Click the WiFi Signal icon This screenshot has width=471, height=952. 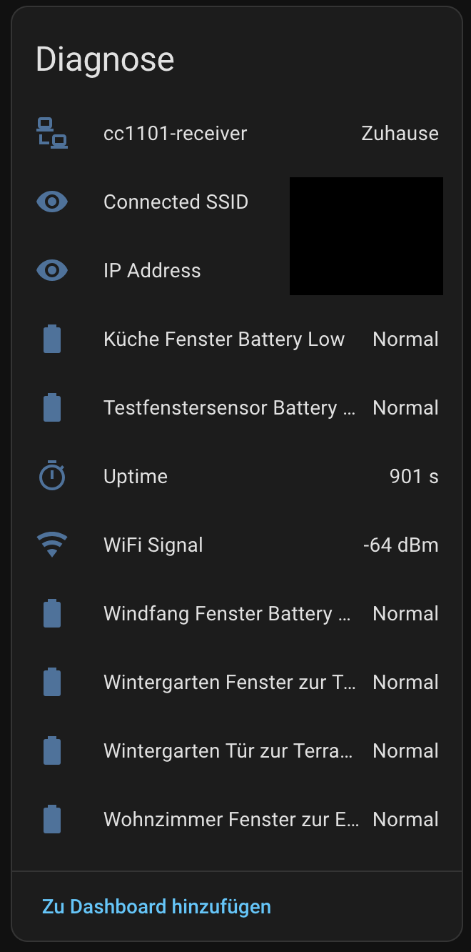52,545
